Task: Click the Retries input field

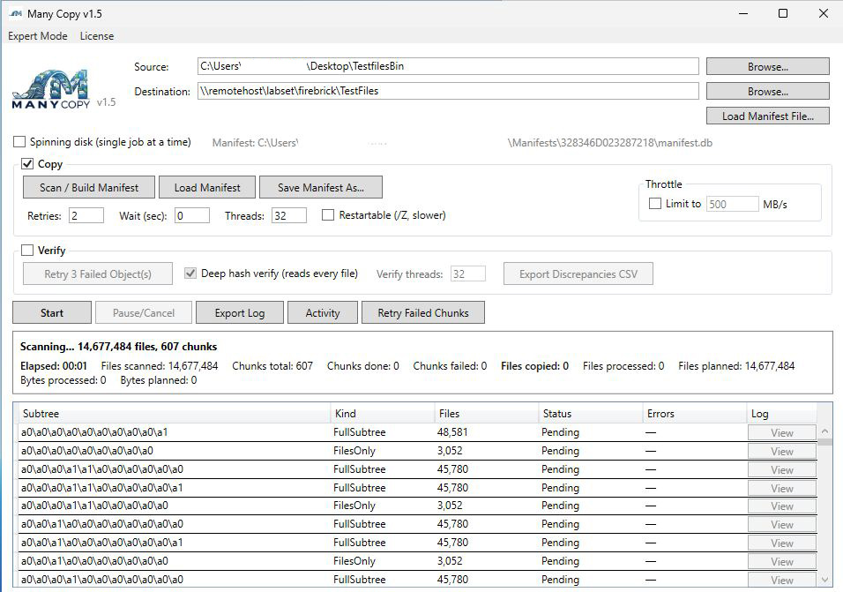Action: tap(86, 215)
